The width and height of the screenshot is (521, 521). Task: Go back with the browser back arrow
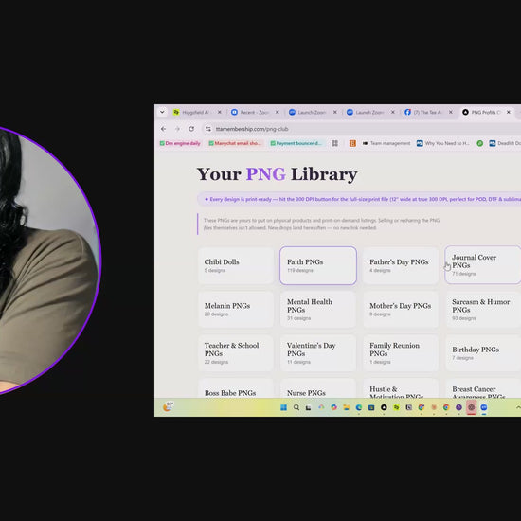click(163, 129)
